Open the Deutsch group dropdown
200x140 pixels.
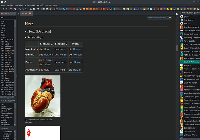pos(8,13)
